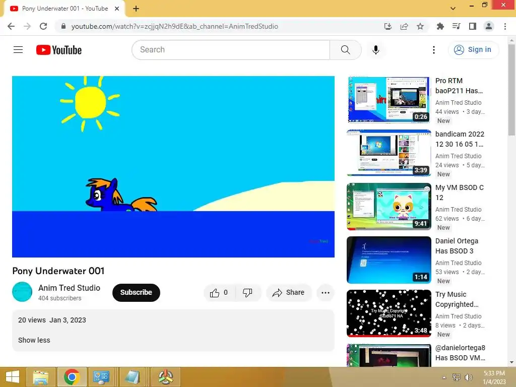
Task: Click the Sign in button
Action: click(x=473, y=50)
